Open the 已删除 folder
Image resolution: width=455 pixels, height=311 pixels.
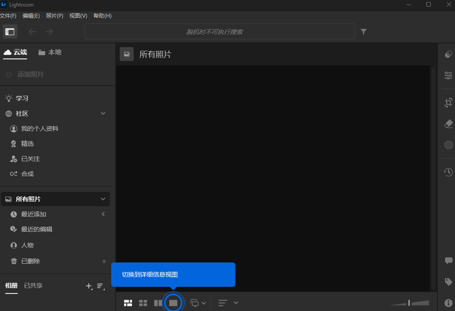tap(25, 261)
